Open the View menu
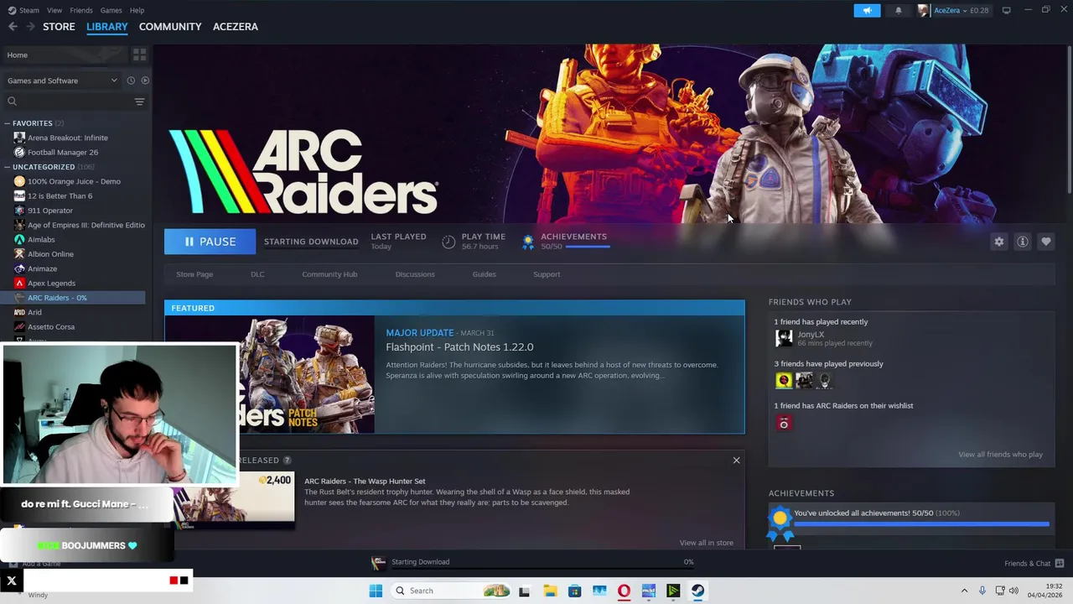Screen dimensions: 1073x604 54,10
